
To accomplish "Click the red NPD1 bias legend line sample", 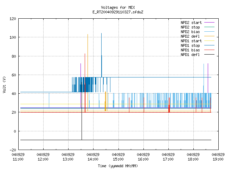I will [210, 50].
